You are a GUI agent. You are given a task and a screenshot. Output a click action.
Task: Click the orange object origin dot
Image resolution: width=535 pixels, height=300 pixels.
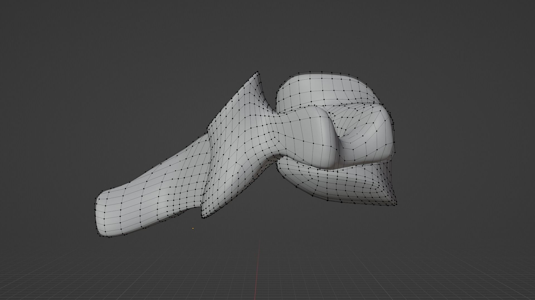[193, 228]
